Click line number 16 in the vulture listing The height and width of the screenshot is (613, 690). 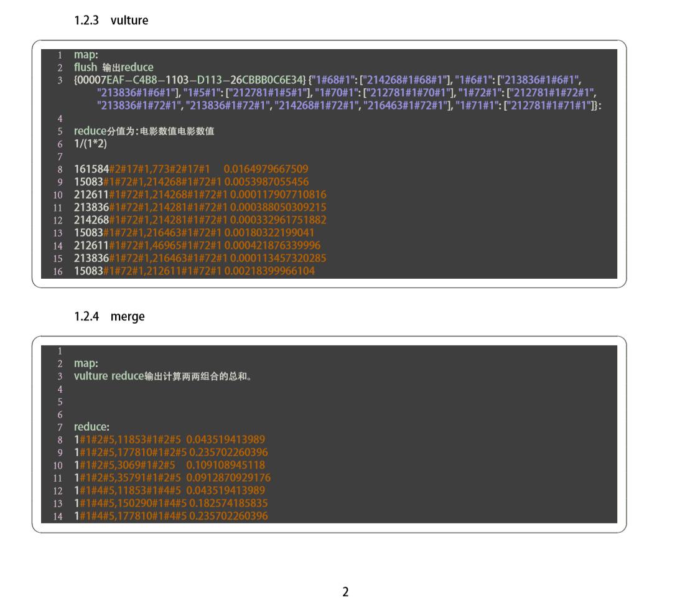click(x=58, y=271)
